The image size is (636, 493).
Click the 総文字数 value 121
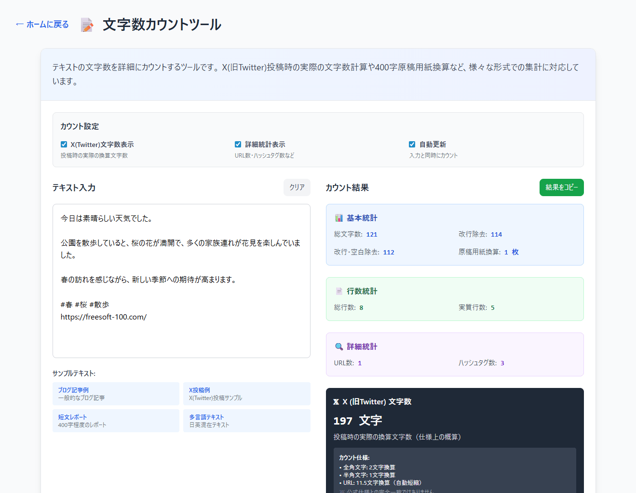(x=372, y=235)
